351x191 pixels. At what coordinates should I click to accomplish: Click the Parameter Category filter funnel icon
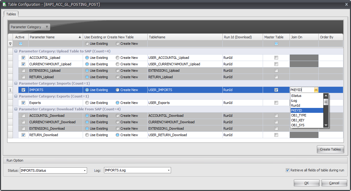[47, 27]
